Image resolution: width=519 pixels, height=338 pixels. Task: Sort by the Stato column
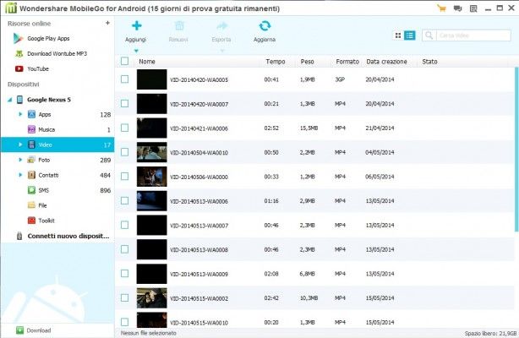pyautogui.click(x=429, y=62)
